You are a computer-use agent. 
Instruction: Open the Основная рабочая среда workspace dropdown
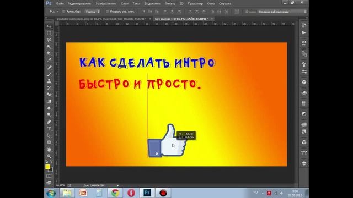pyautogui.click(x=282, y=12)
